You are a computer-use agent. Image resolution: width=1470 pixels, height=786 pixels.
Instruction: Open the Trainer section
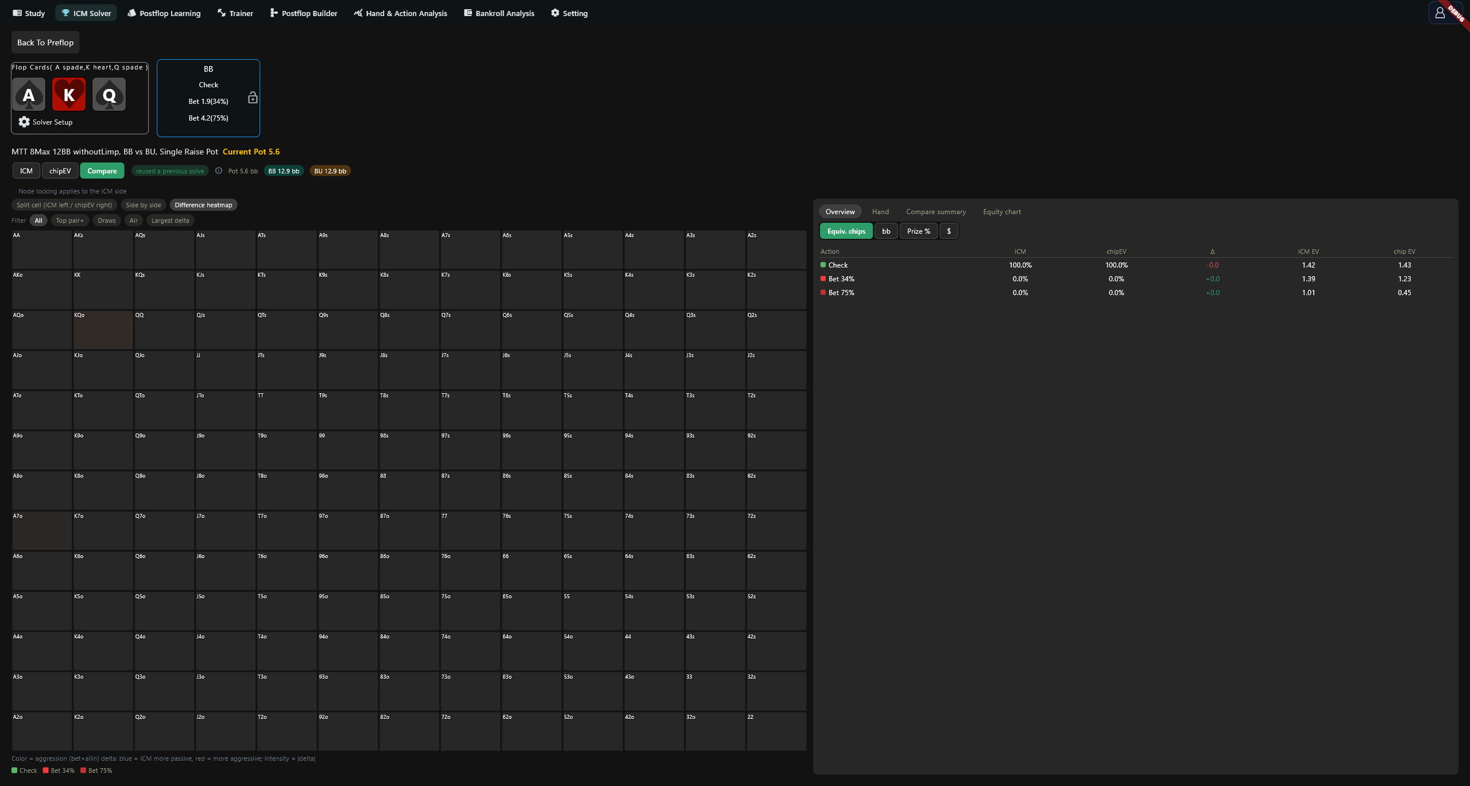pos(235,13)
